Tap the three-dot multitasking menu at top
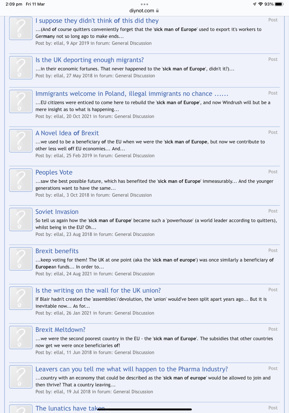Image resolution: width=289 pixels, height=413 pixels. click(x=144, y=4)
